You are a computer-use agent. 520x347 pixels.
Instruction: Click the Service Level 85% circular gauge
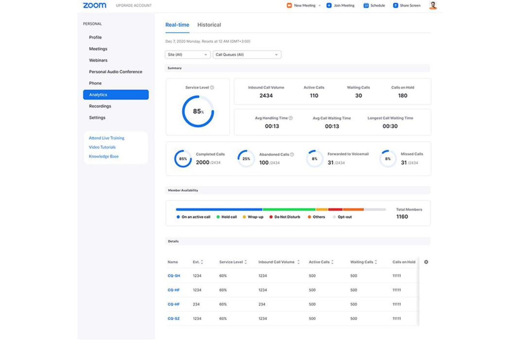coord(198,111)
